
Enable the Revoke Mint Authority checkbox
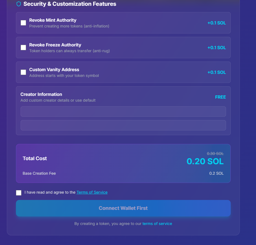(23, 23)
